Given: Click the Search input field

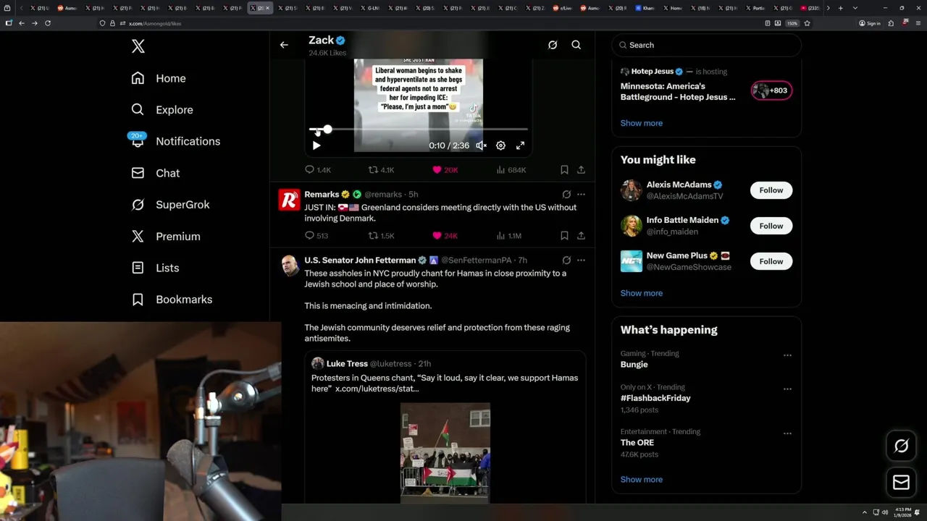Looking at the screenshot, I should click(706, 45).
